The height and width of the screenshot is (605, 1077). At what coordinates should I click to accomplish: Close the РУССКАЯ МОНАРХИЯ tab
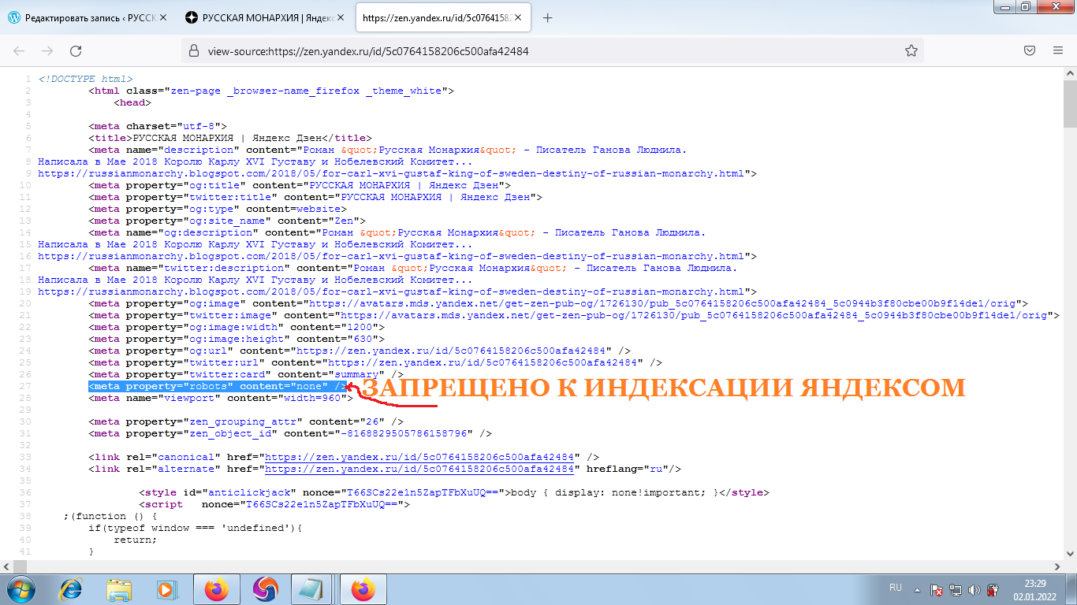341,18
